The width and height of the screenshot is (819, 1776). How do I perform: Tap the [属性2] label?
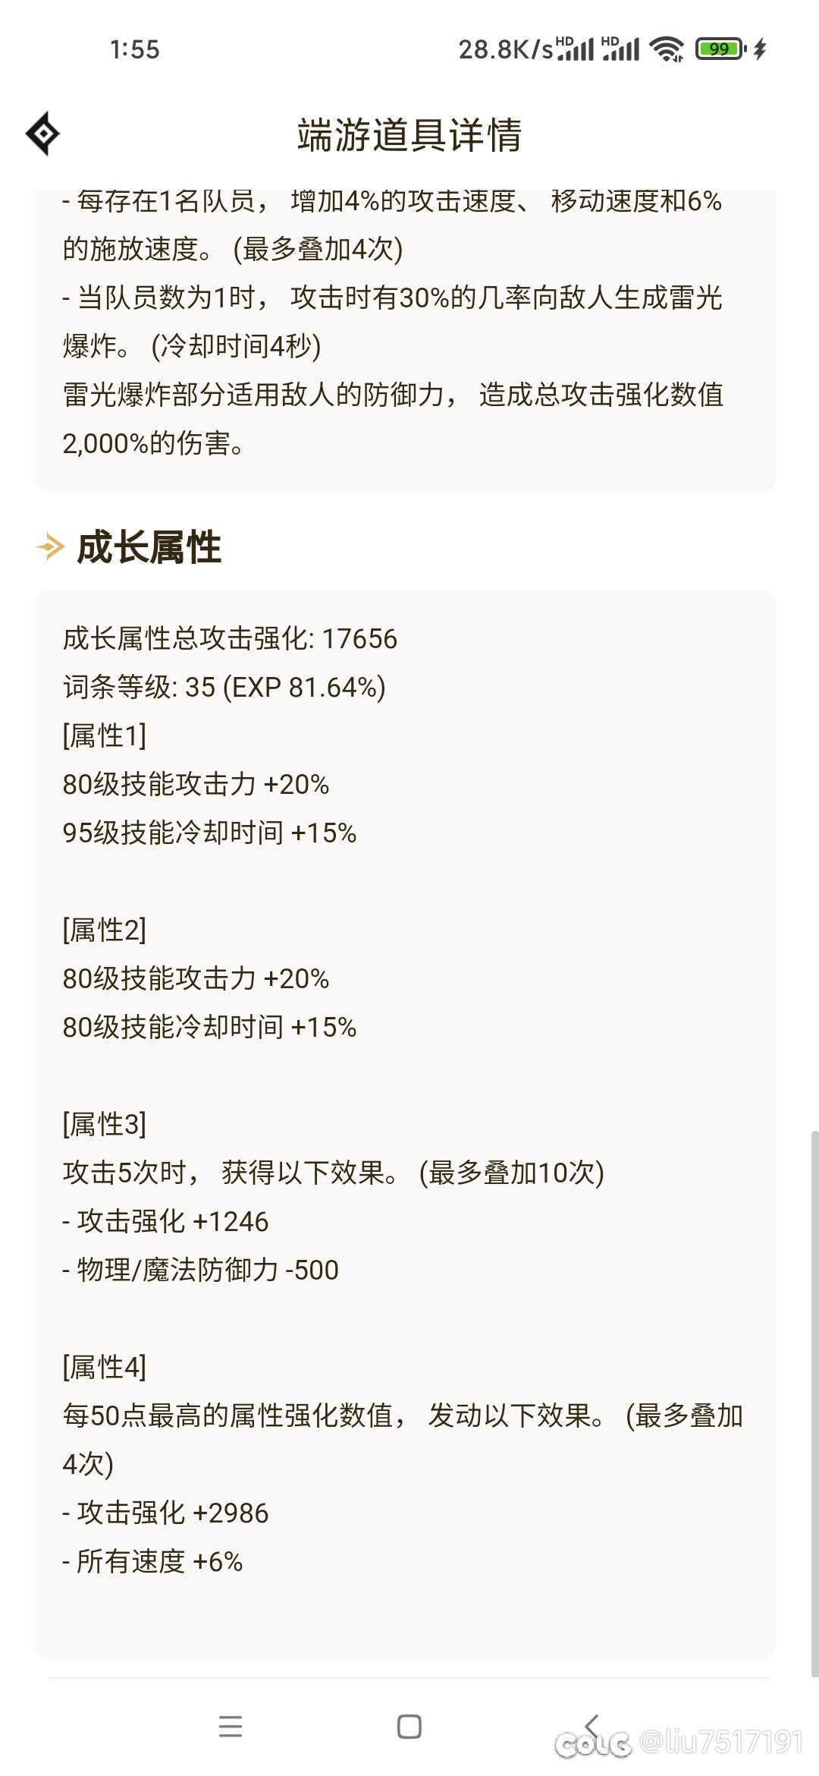coord(105,930)
